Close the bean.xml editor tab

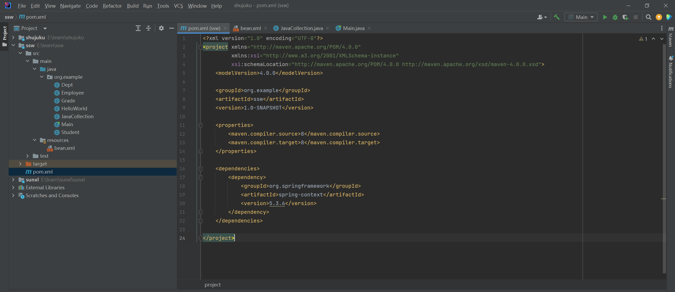(x=266, y=28)
